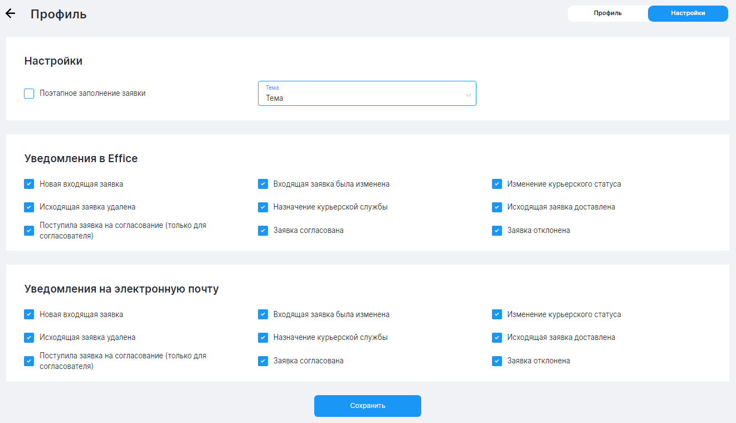Open the Тема dropdown
This screenshot has width=736, height=423.
click(366, 94)
